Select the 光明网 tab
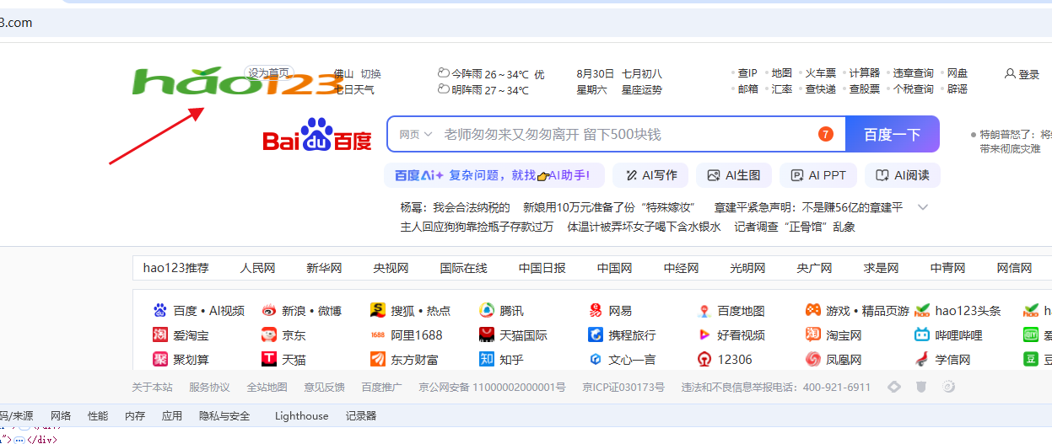The image size is (1052, 444). (747, 268)
